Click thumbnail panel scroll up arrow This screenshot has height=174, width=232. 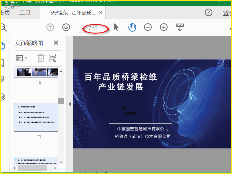pos(61,72)
